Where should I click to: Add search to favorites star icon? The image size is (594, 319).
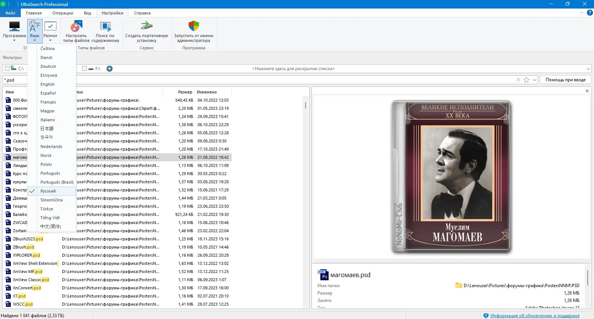tap(526, 80)
